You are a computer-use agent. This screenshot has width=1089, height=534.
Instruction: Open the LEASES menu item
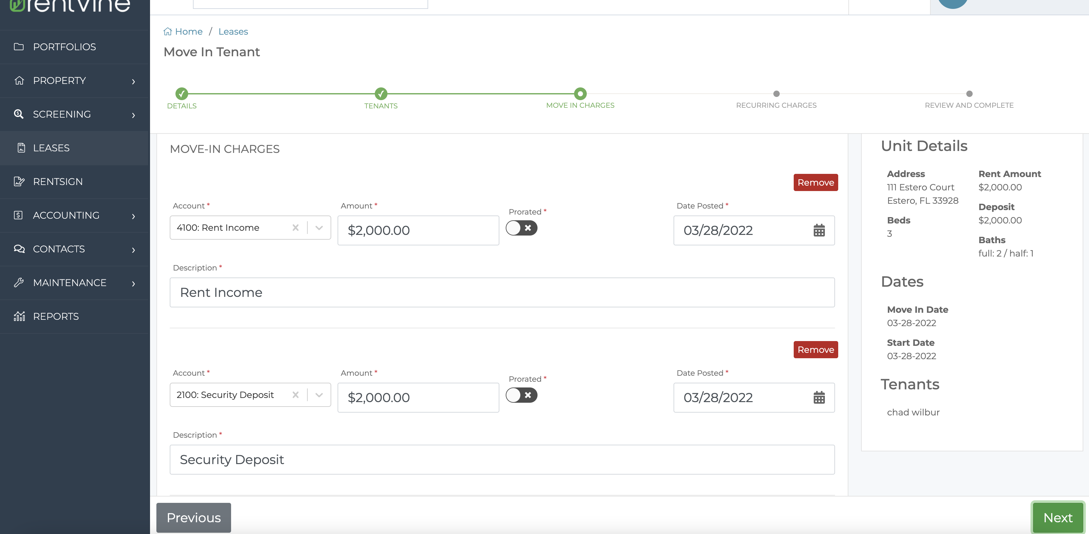pyautogui.click(x=75, y=147)
